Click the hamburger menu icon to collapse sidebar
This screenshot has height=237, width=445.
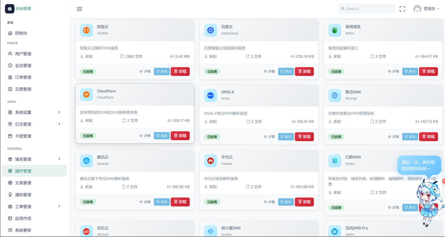click(x=79, y=9)
